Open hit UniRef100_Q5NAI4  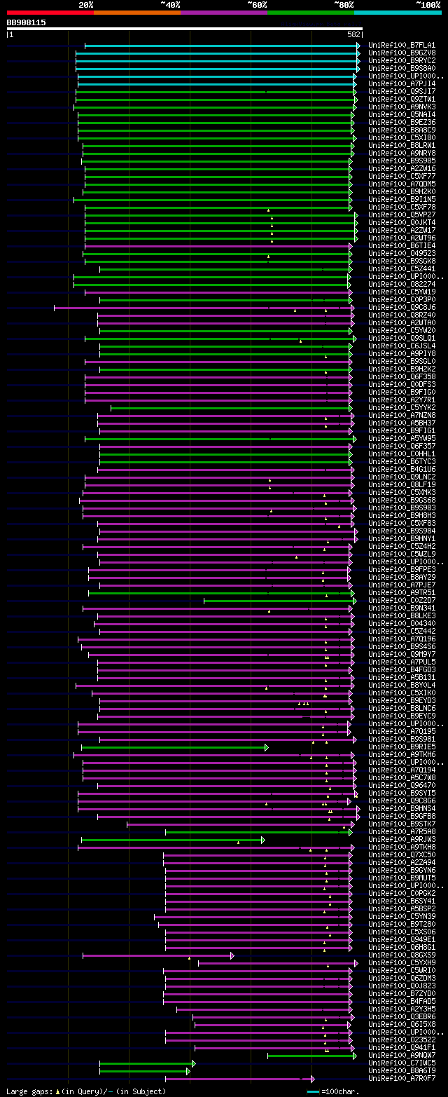[401, 115]
